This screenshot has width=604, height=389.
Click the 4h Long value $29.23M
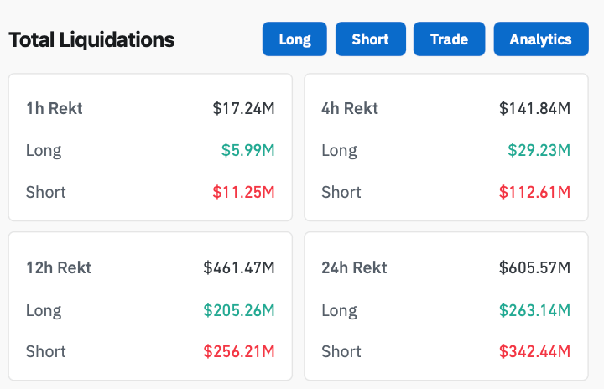[x=539, y=150]
